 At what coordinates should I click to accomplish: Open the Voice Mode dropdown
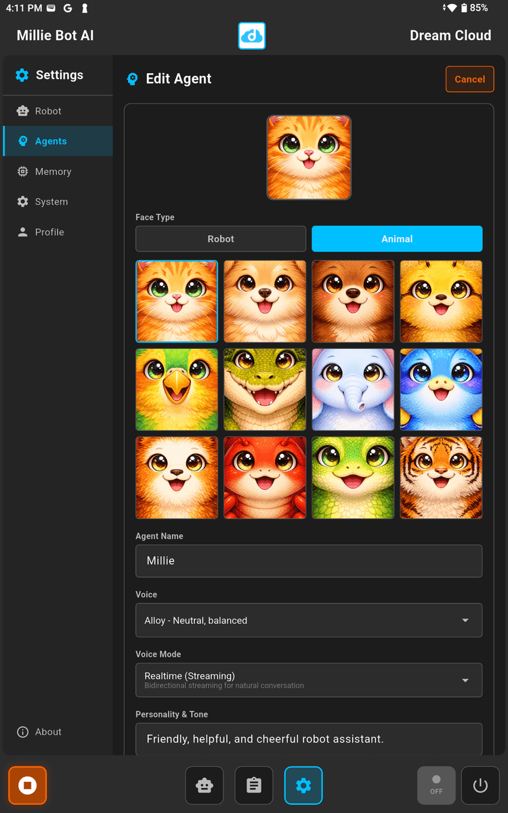309,680
